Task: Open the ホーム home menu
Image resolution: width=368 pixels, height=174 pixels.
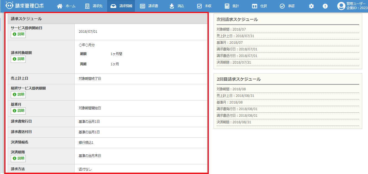Action: [66, 6]
